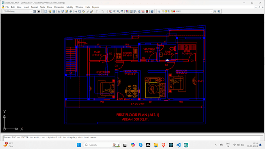Screen dimensions: 265x149
Task: Save the drawing with the floppy disk icon
Action: 54,11
